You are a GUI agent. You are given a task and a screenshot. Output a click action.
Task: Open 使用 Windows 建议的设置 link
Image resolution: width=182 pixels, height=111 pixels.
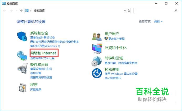121,74
